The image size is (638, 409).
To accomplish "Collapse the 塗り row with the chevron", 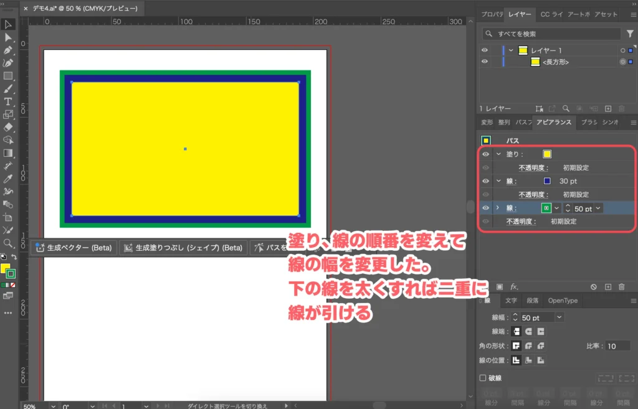I will pyautogui.click(x=498, y=153).
